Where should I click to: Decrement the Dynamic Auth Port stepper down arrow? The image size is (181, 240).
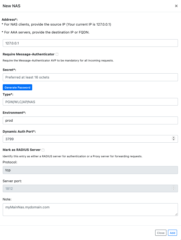tap(173, 139)
